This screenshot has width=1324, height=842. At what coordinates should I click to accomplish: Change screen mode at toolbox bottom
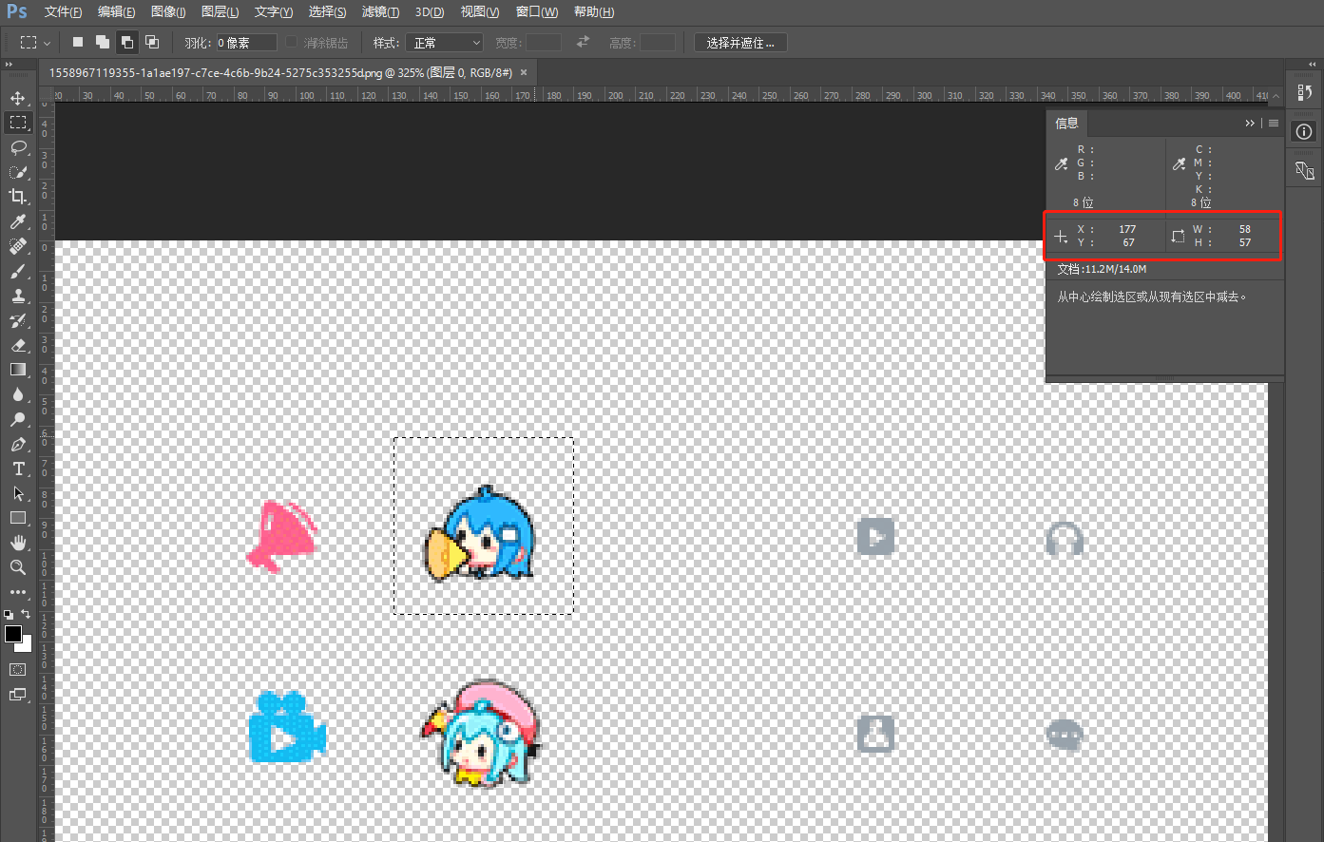[x=18, y=695]
